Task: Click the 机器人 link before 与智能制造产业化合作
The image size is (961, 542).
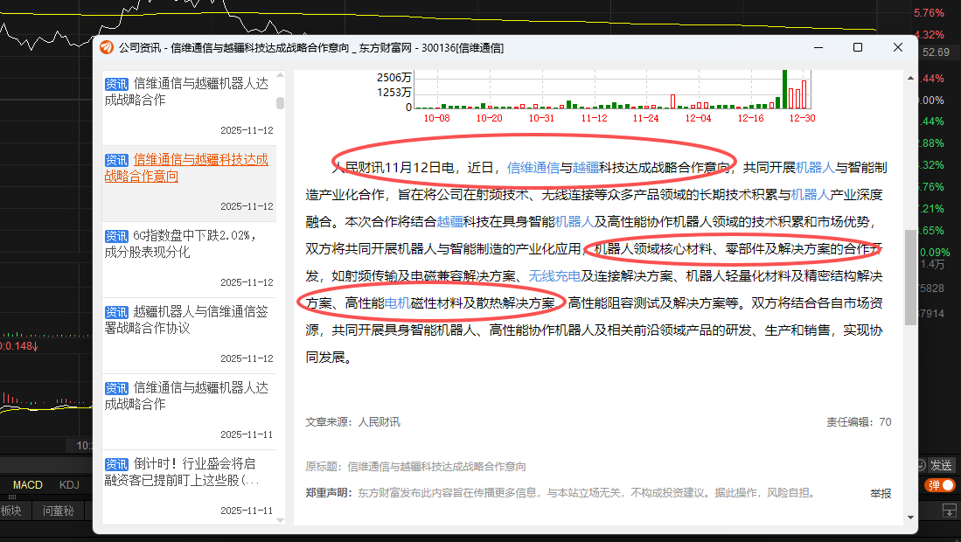Action: pyautogui.click(x=815, y=168)
